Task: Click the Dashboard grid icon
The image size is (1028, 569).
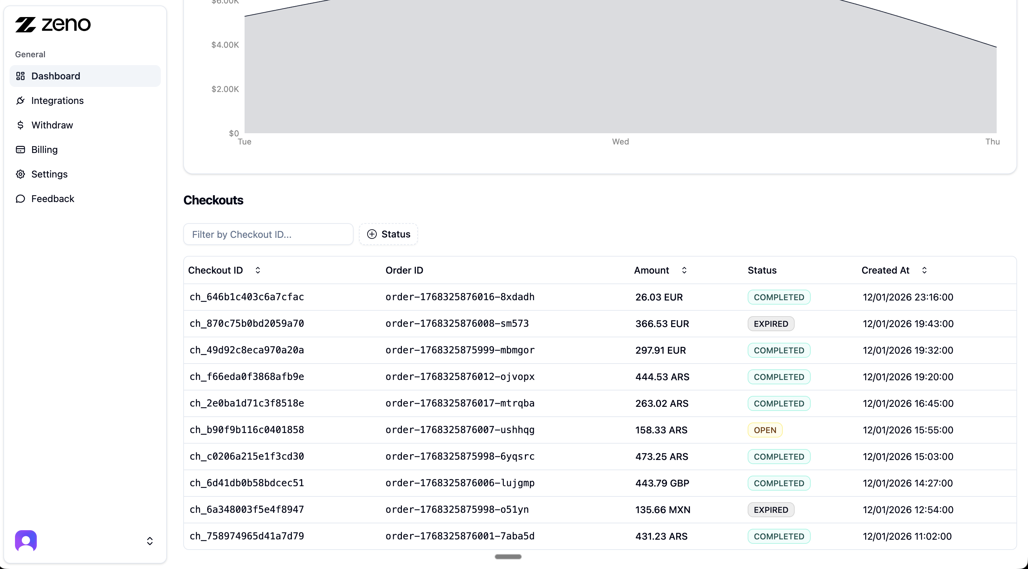Action: tap(20, 76)
